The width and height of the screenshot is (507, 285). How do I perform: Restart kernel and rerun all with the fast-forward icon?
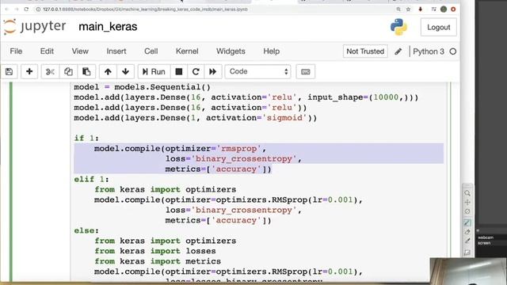[x=213, y=71]
